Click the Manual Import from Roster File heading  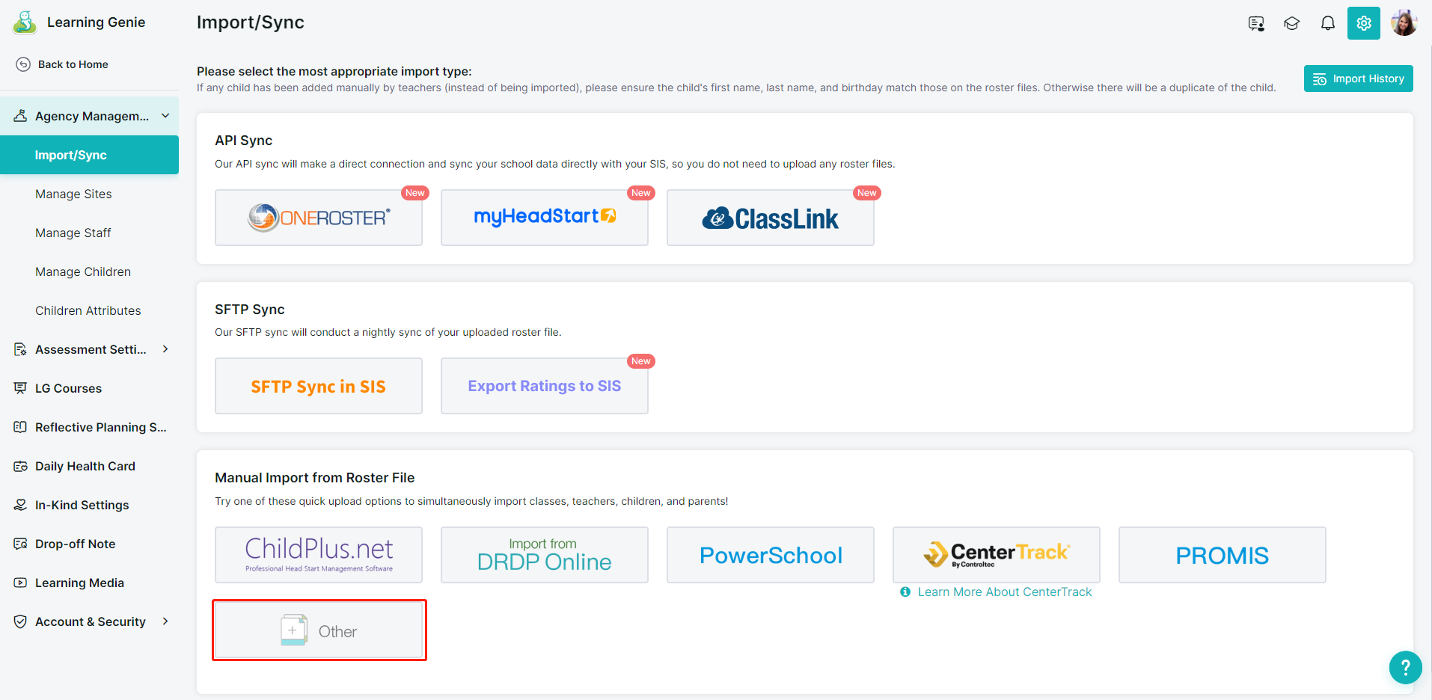(x=315, y=478)
